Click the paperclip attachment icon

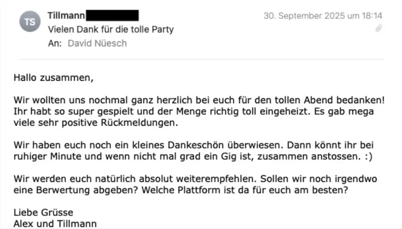pyautogui.click(x=378, y=28)
